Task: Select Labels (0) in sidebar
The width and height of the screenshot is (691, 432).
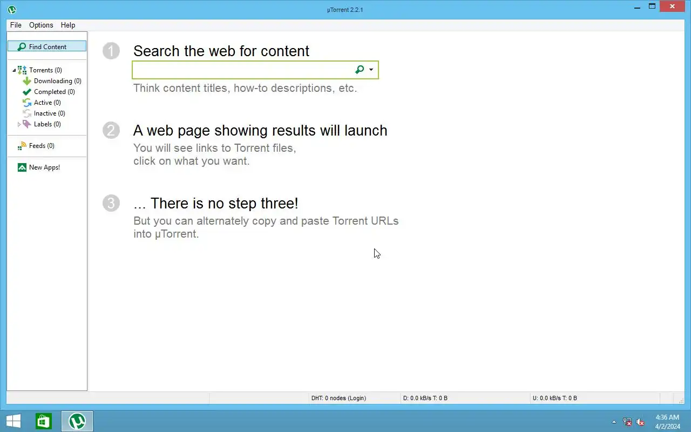Action: click(47, 124)
